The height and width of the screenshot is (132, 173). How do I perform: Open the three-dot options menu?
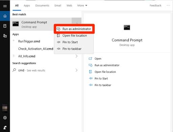168,5
